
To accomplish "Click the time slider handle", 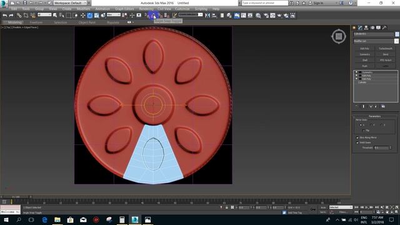I will (x=16, y=197).
